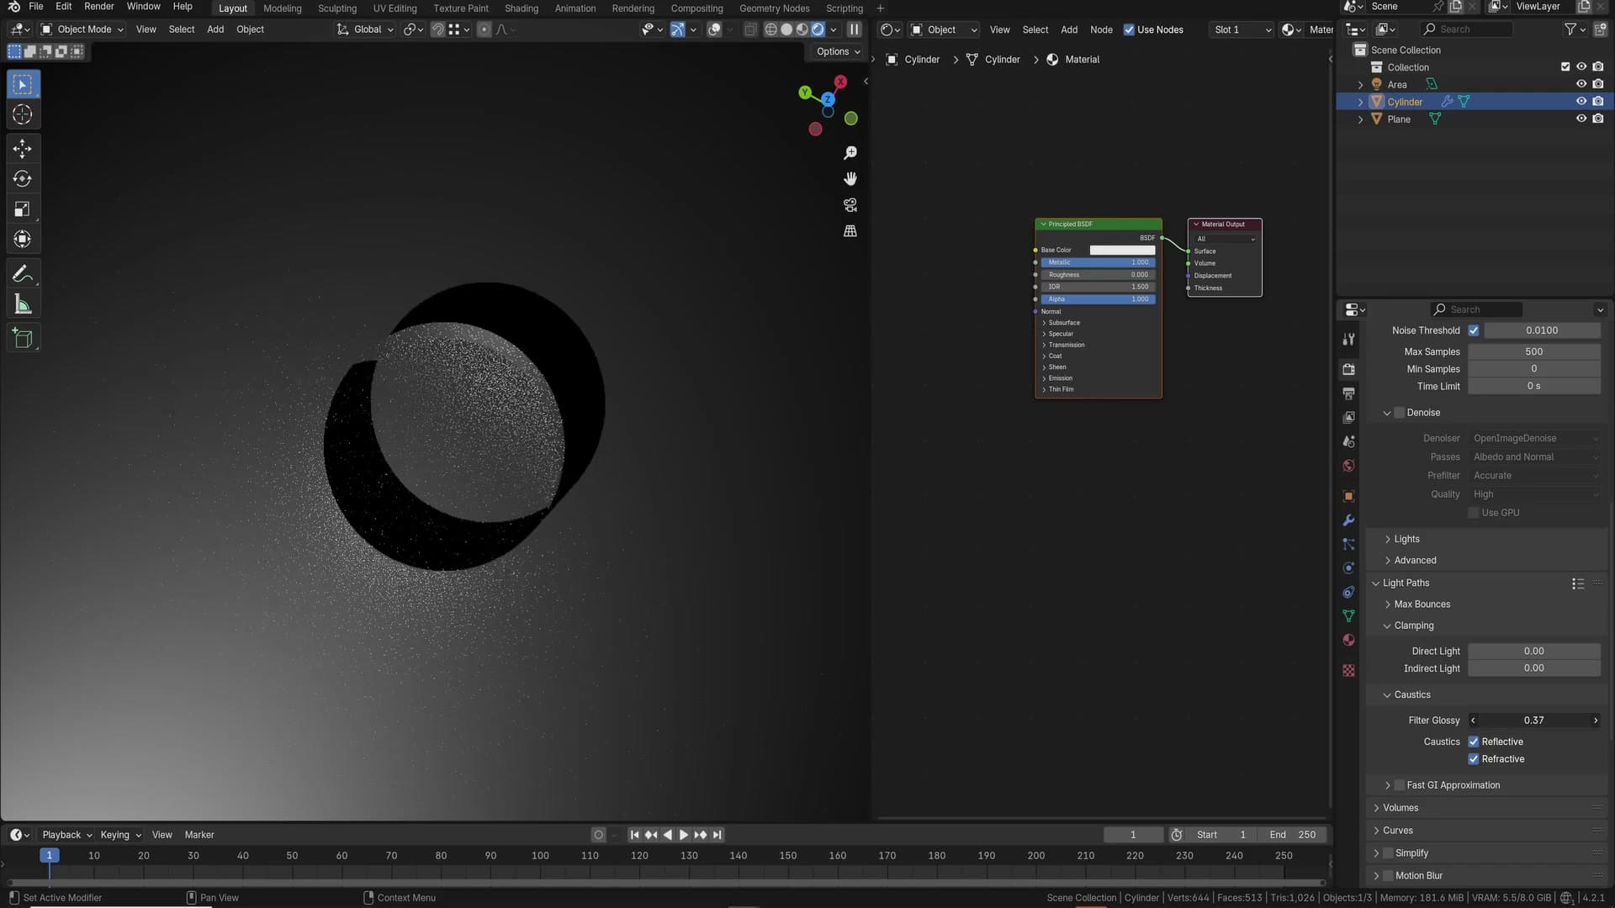The width and height of the screenshot is (1615, 908).
Task: Open node editor Add menu
Action: click(x=1069, y=29)
